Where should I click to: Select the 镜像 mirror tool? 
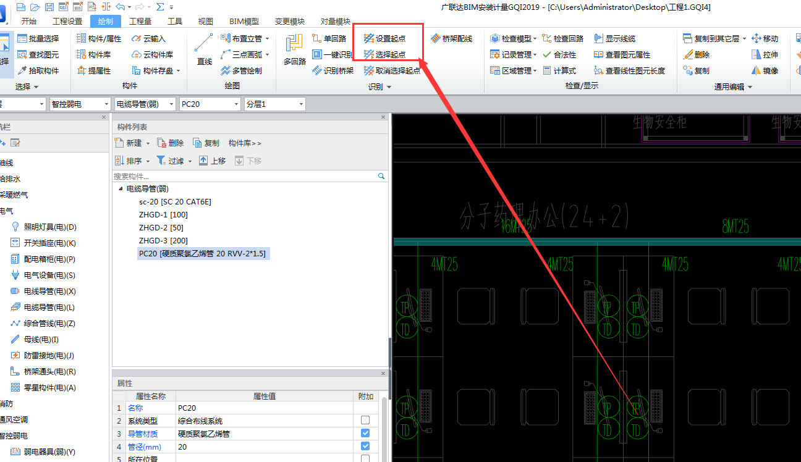coord(765,70)
